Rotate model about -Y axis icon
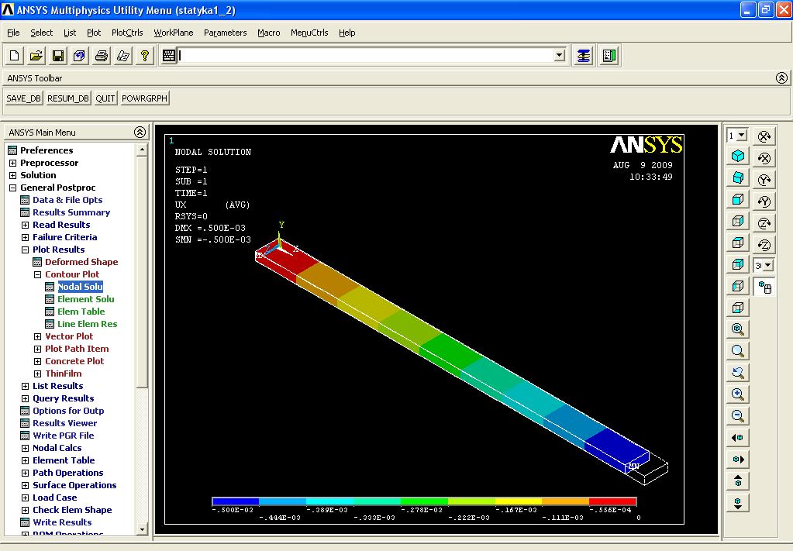Screen dimensions: 793x551 coord(764,201)
